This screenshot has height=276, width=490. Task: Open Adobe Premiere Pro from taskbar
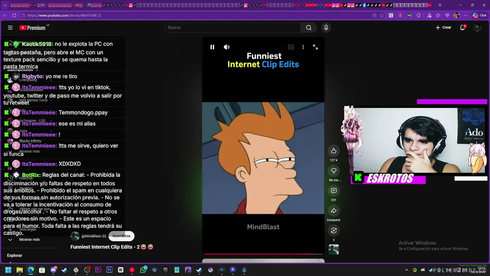point(98,270)
